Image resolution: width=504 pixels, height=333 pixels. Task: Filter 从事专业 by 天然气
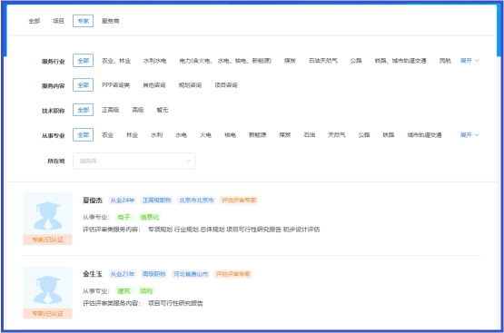337,135
